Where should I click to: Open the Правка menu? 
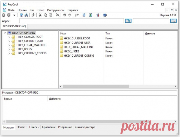point(22,10)
